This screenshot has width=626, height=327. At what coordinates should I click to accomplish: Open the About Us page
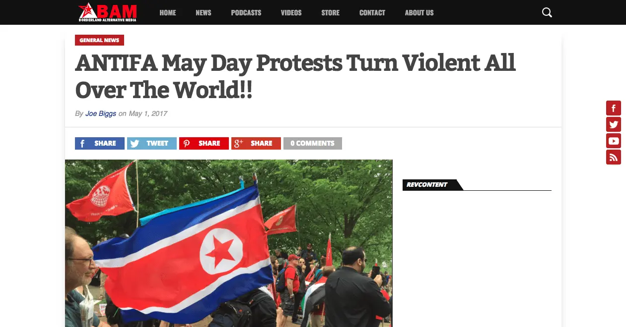[x=419, y=12]
